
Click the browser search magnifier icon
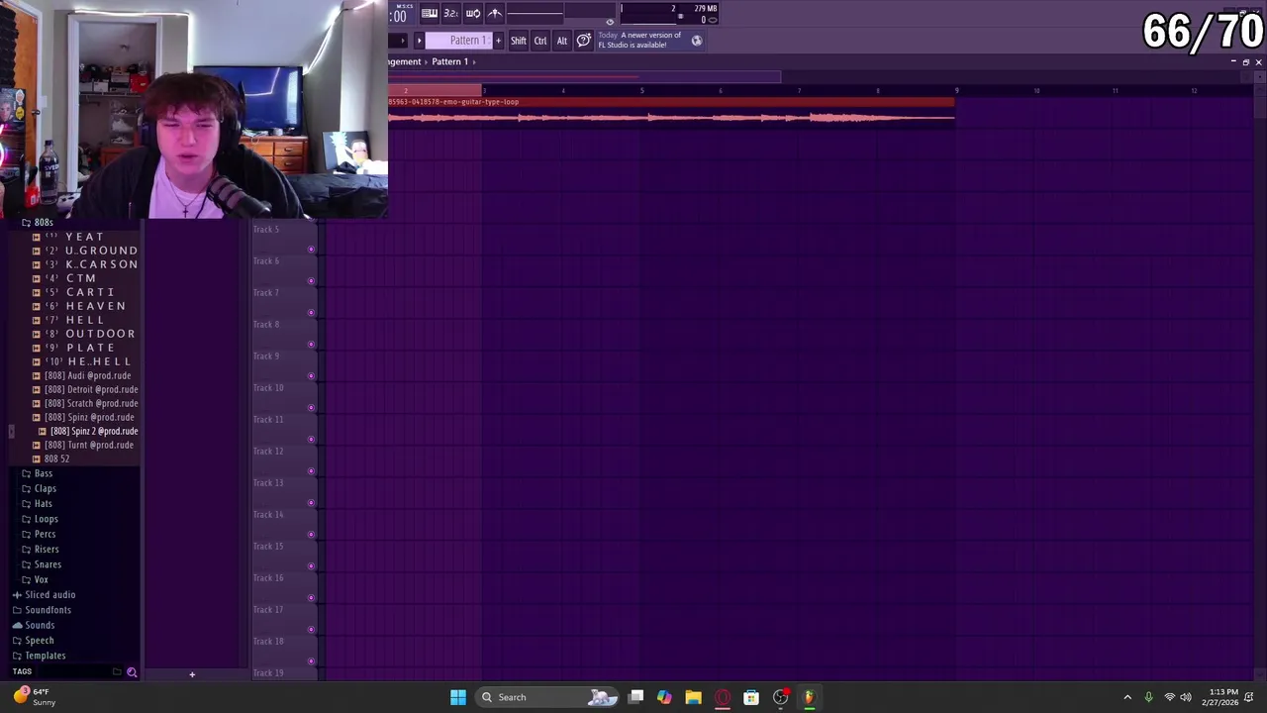(132, 672)
